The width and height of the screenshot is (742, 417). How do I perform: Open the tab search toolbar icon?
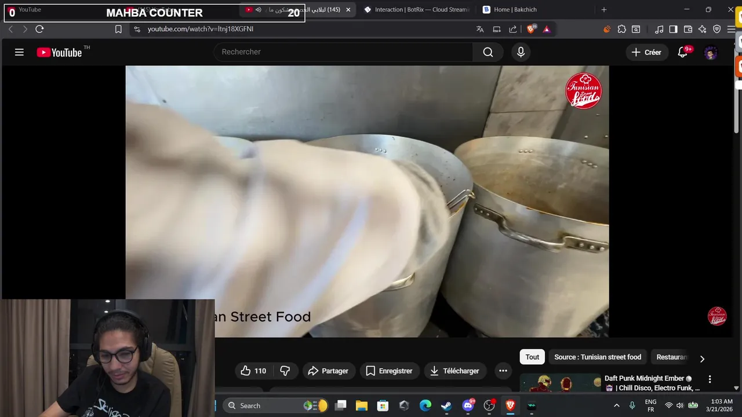pyautogui.click(x=636, y=29)
